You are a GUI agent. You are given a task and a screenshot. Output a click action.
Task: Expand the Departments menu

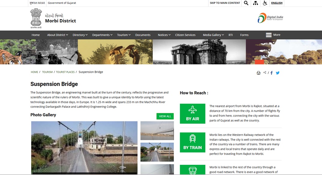tap(102, 35)
